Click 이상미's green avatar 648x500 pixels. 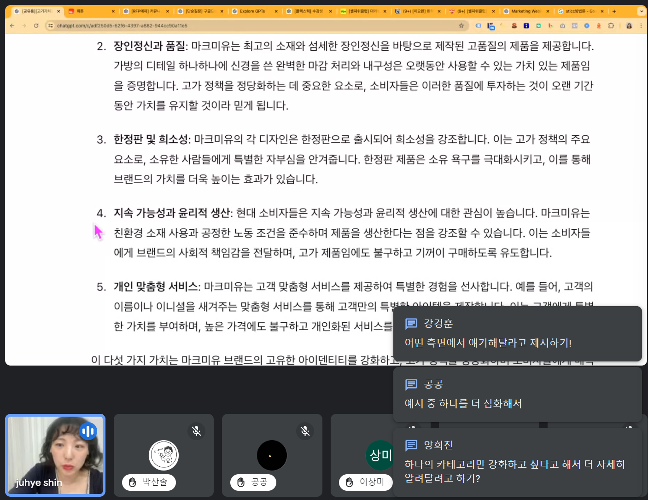[x=379, y=455]
